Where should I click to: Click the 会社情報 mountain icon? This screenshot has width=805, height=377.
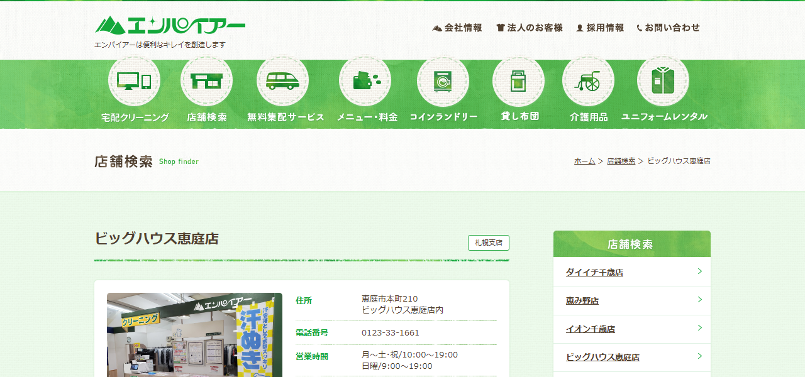437,28
